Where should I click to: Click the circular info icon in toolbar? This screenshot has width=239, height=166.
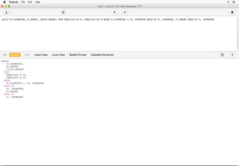pyautogui.click(x=63, y=12)
